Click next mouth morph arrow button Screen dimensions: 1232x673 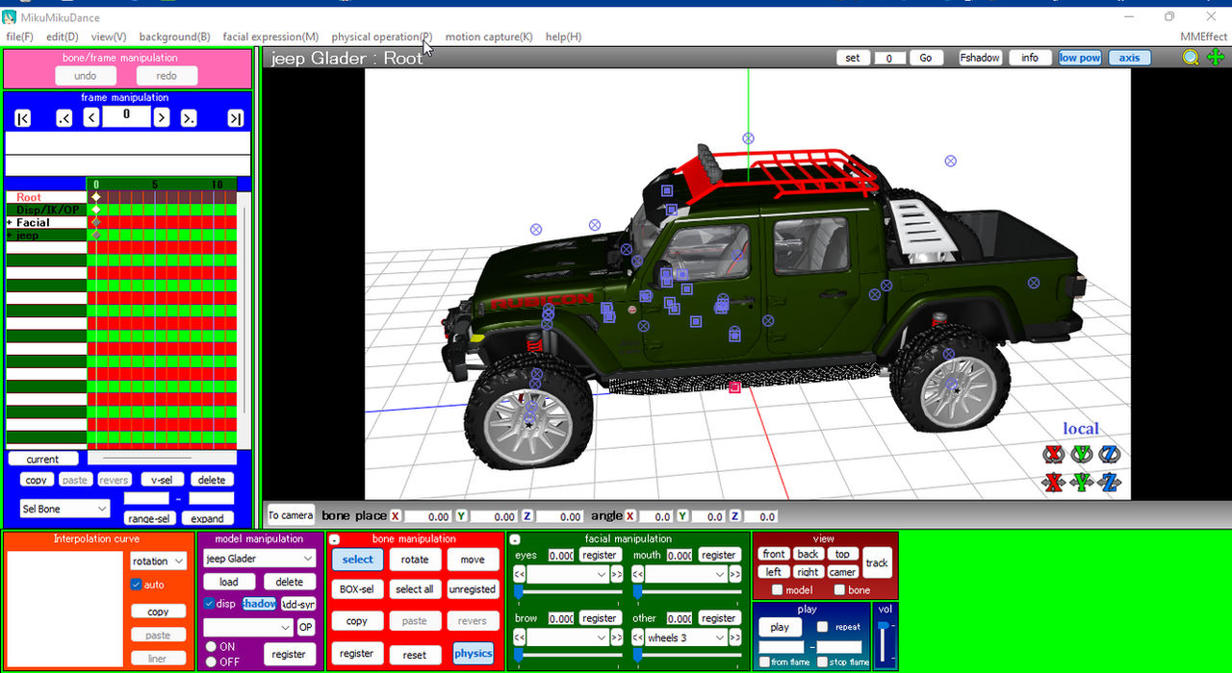pos(734,574)
